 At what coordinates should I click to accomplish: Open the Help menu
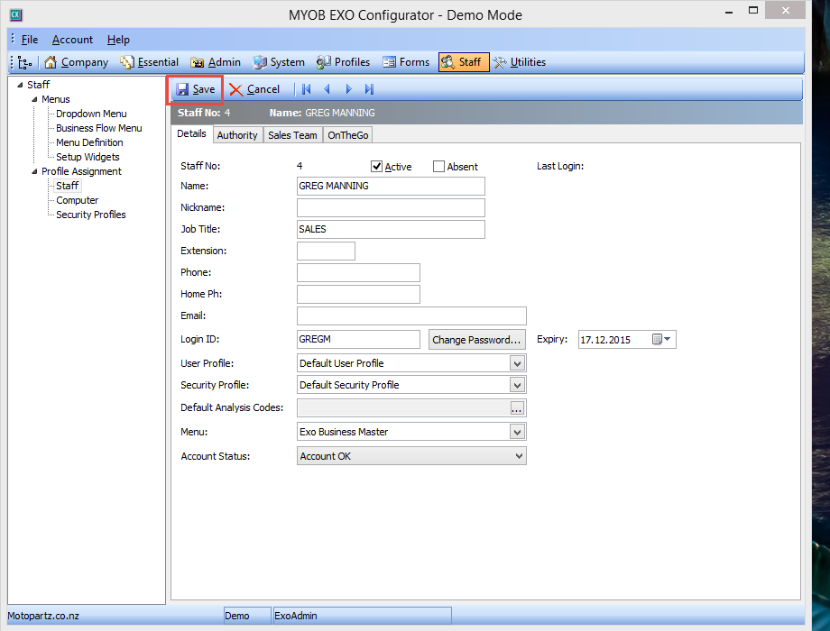click(x=118, y=40)
